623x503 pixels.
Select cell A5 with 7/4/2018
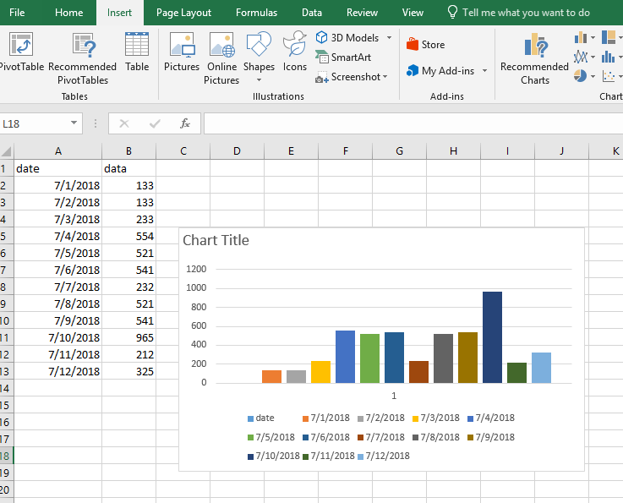coord(58,236)
